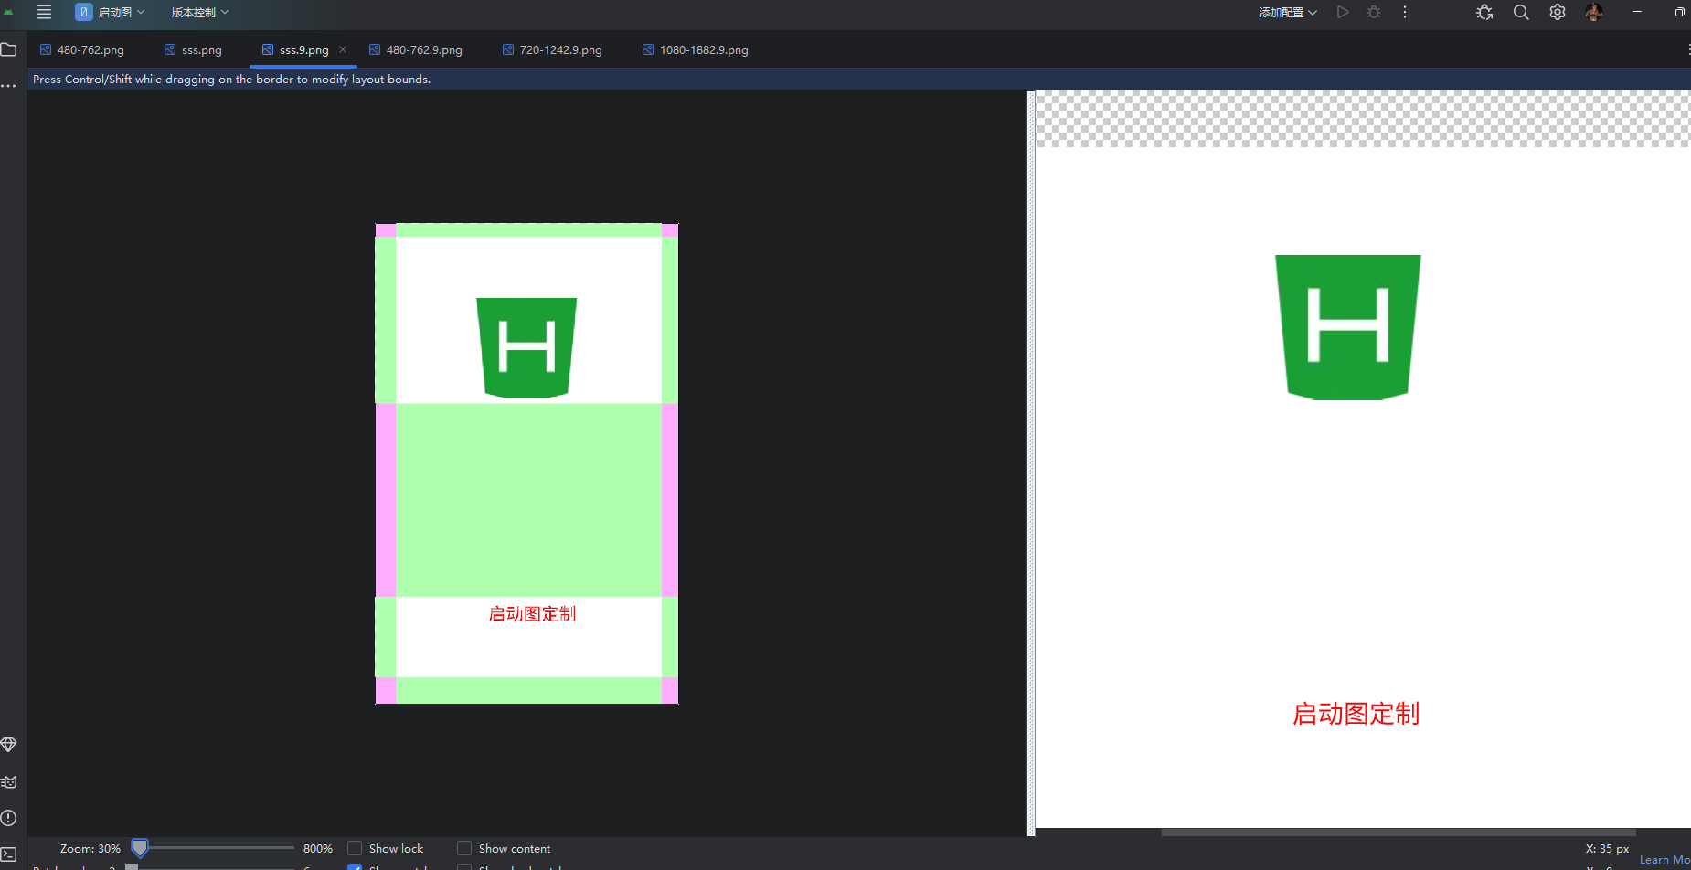Enable the Show content checkbox
Viewport: 1691px width, 870px height.
click(464, 848)
